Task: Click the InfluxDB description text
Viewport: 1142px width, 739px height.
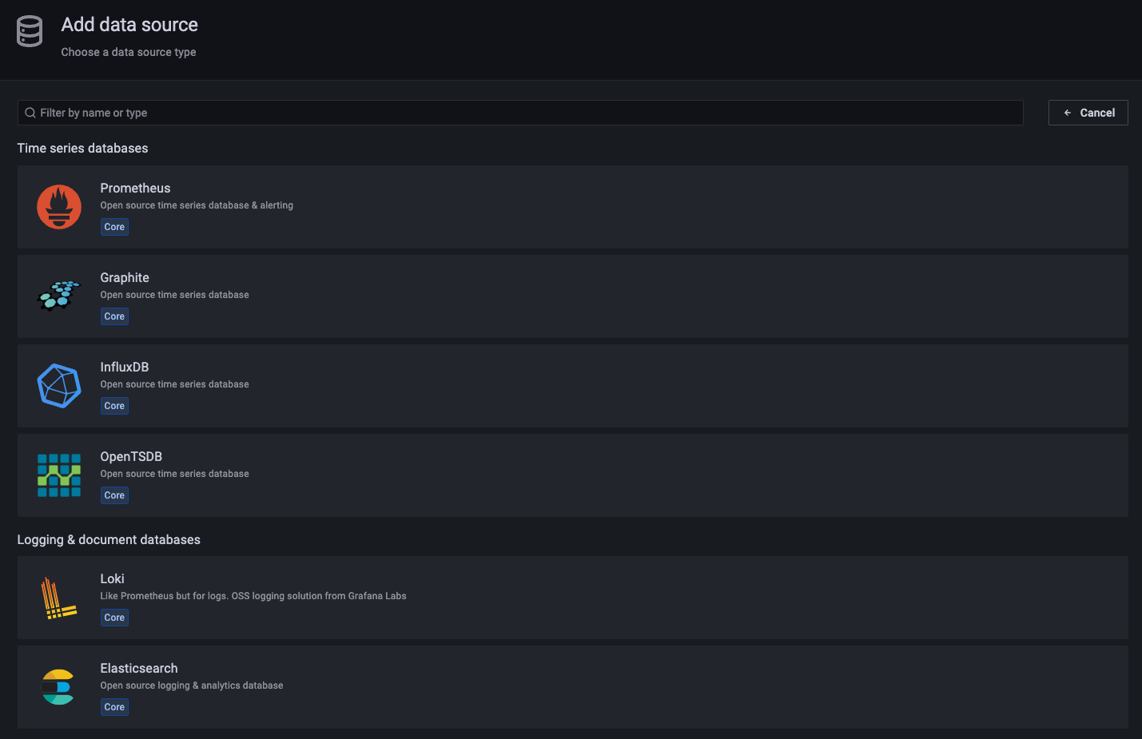Action: coord(174,384)
